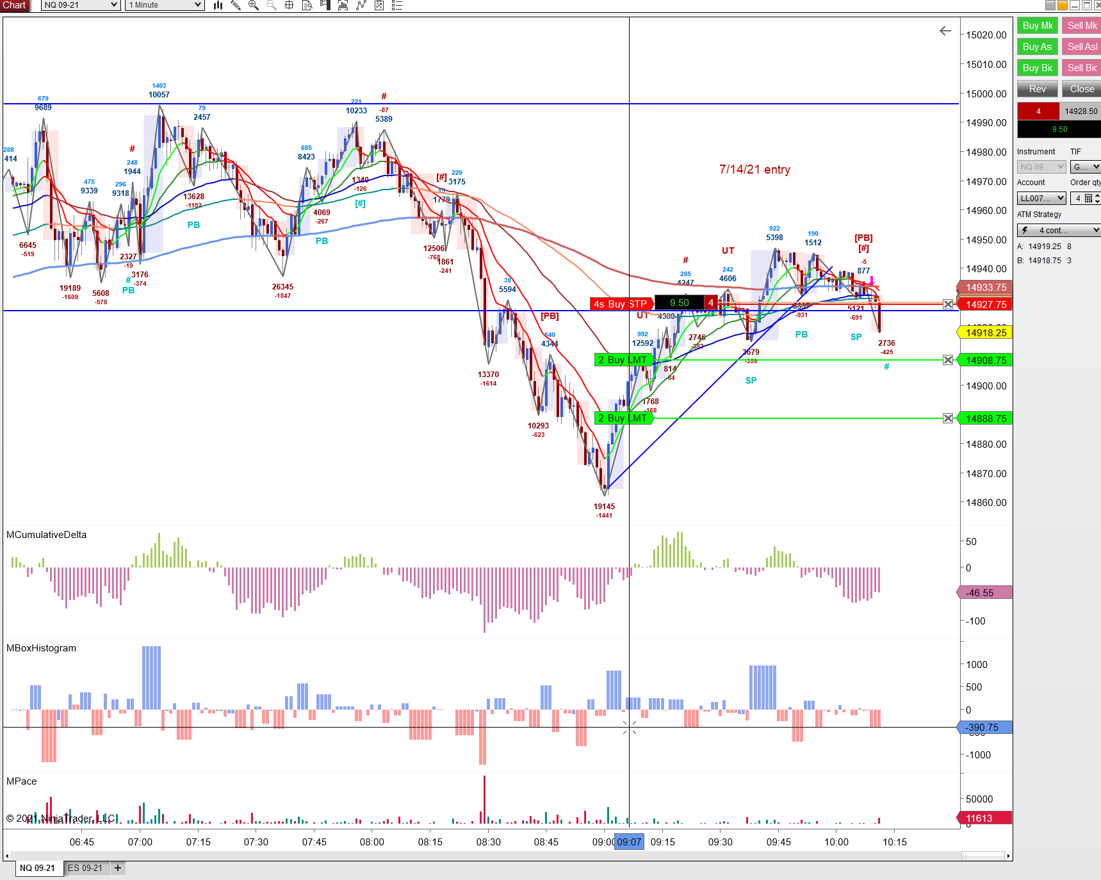Click the MPace indicator label
Screen dimensions: 1101x880
coord(21,781)
